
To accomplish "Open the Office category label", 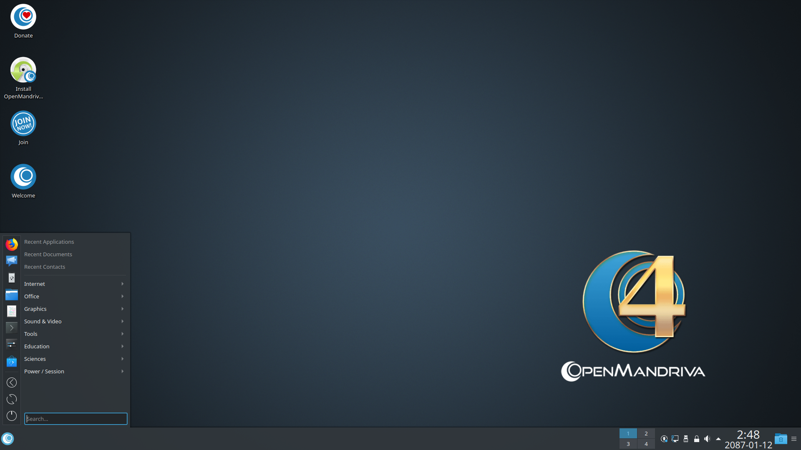I will [x=32, y=296].
